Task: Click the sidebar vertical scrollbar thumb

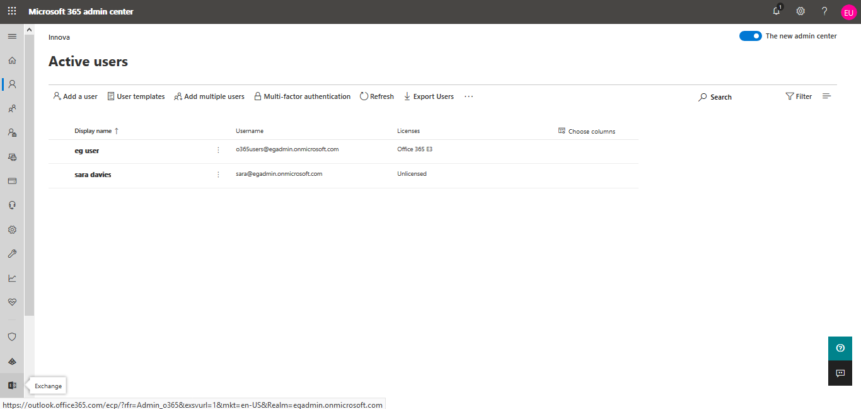Action: [x=29, y=175]
